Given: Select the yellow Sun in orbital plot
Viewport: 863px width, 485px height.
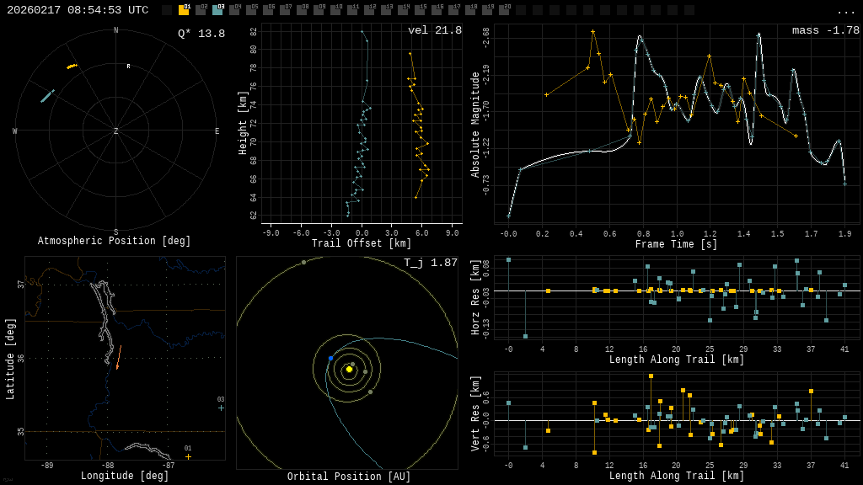Looking at the screenshot, I should (349, 369).
